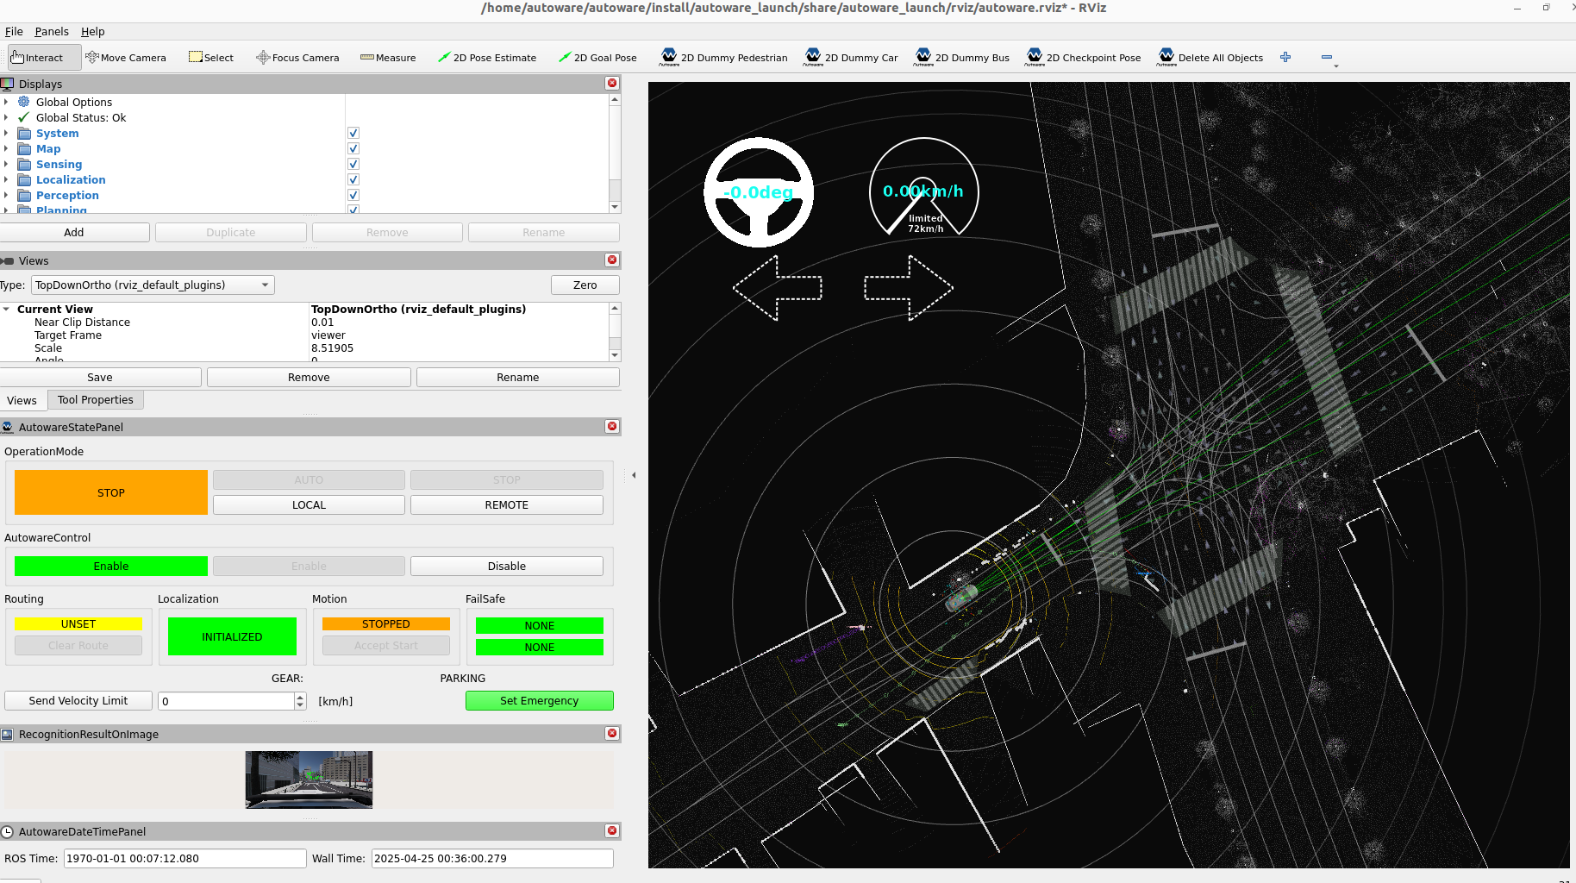Close the AutowareDateTimePanel
This screenshot has height=883, width=1576.
612,830
